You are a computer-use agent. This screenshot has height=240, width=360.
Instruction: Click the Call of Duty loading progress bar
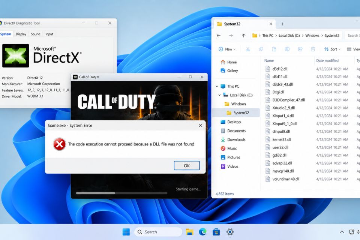(121, 193)
